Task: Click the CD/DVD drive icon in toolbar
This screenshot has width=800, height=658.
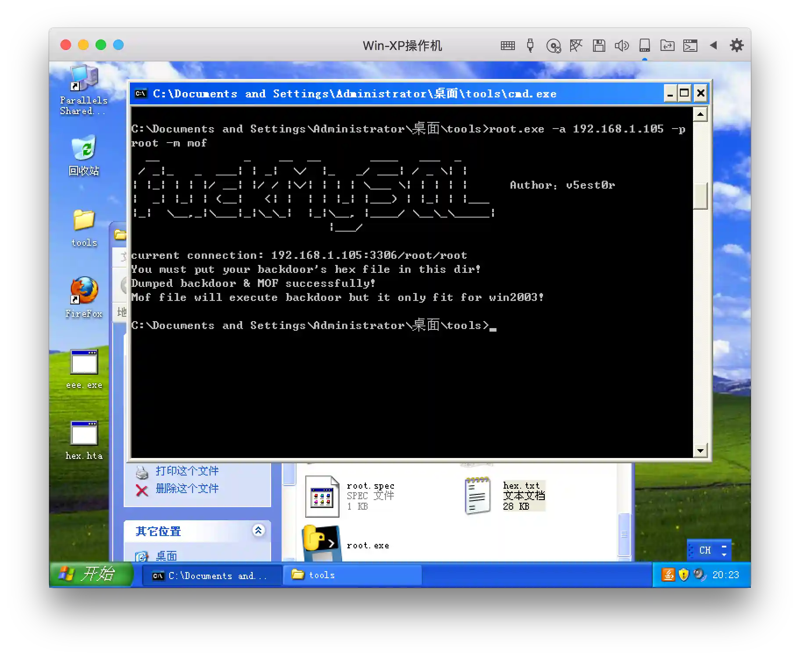Action: (554, 46)
